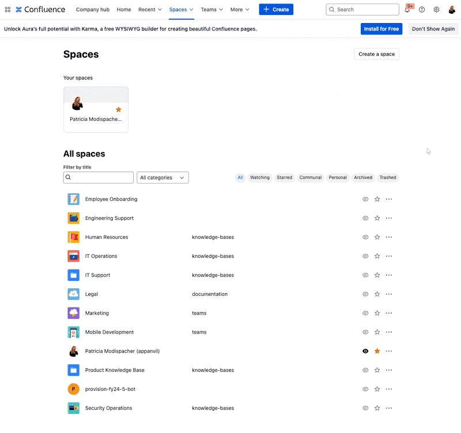Star the Marketing space

[377, 313]
